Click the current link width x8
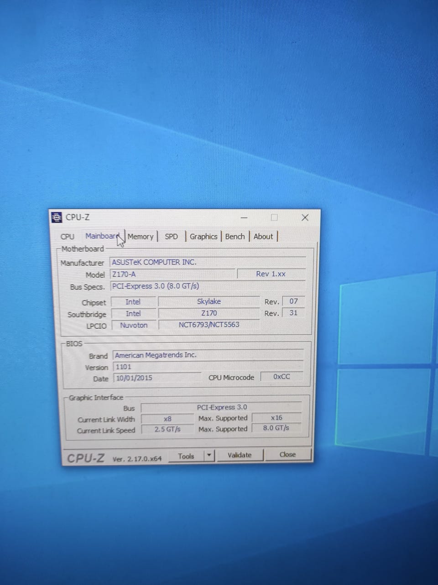 tap(167, 419)
